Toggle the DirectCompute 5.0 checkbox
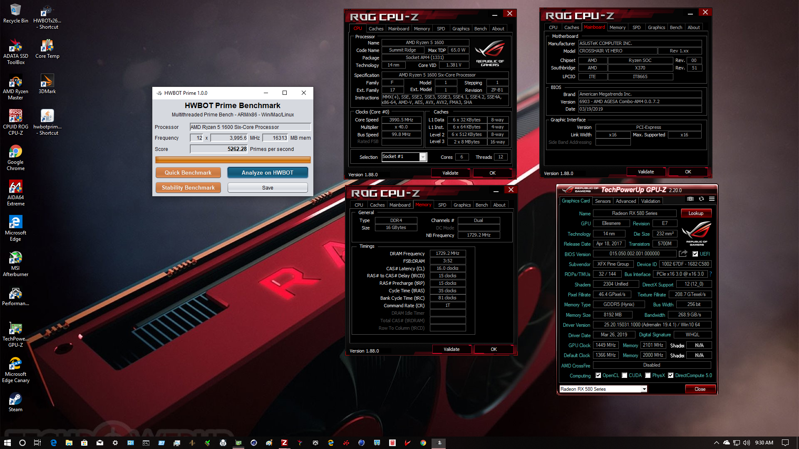The height and width of the screenshot is (449, 799). tap(670, 375)
